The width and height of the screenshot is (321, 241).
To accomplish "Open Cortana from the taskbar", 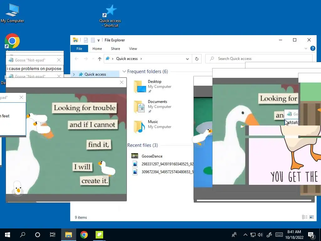I will [x=38, y=235].
